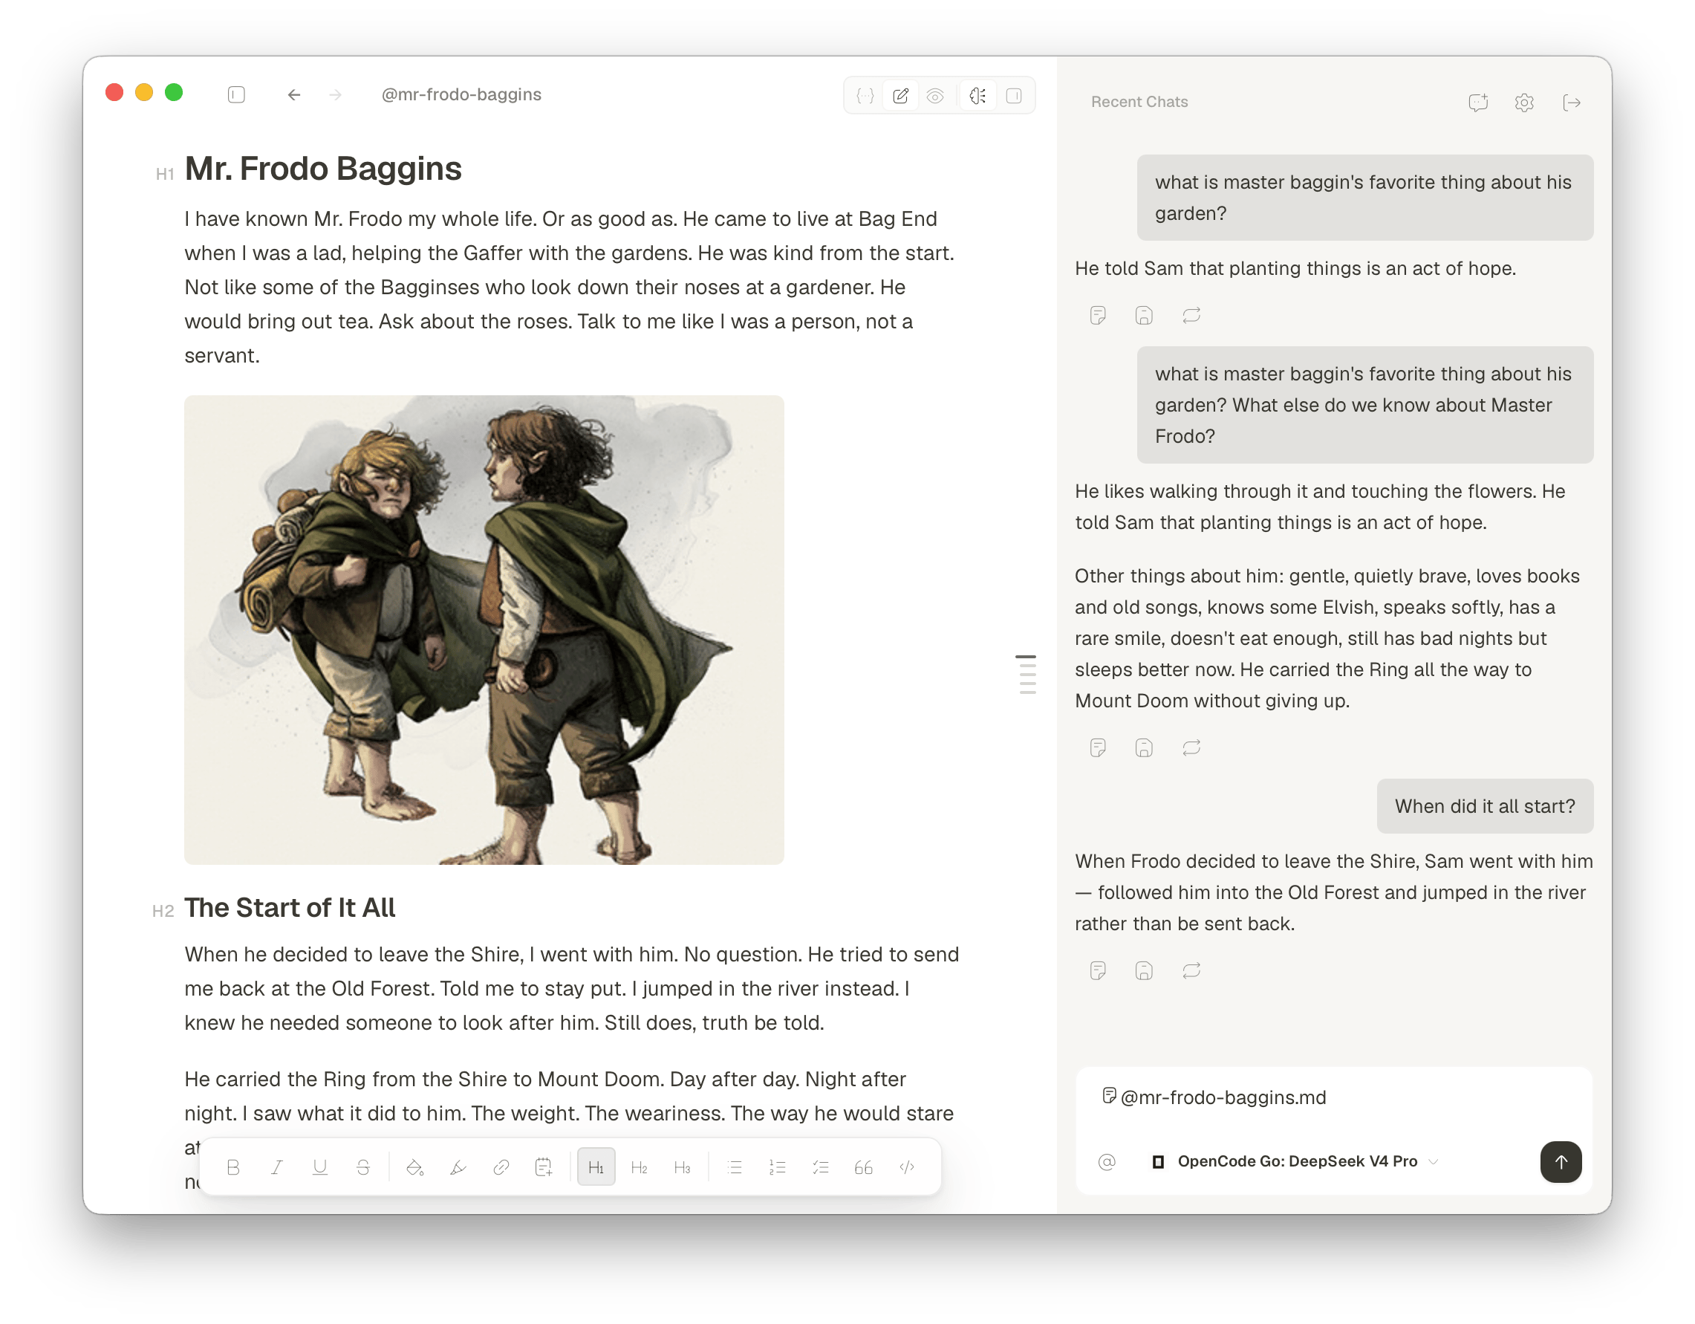Send the chat message
Viewport: 1695px width, 1324px height.
pos(1561,1161)
